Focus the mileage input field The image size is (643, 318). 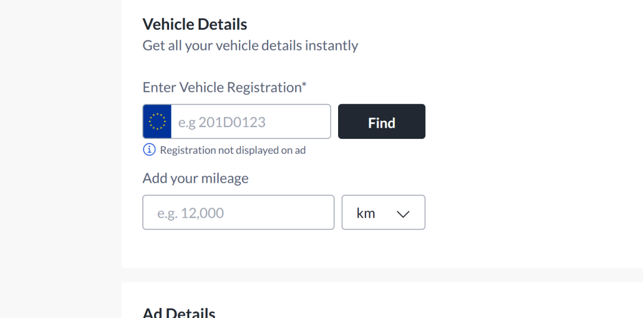coord(238,212)
